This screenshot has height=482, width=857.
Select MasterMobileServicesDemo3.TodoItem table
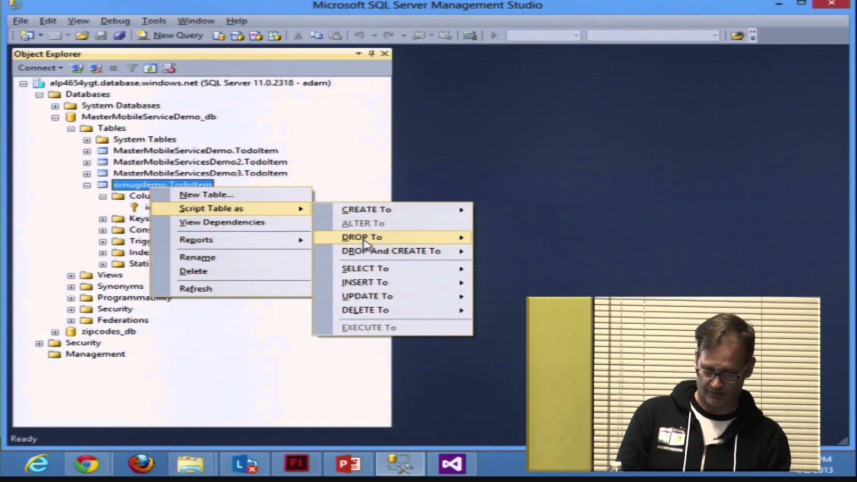200,173
